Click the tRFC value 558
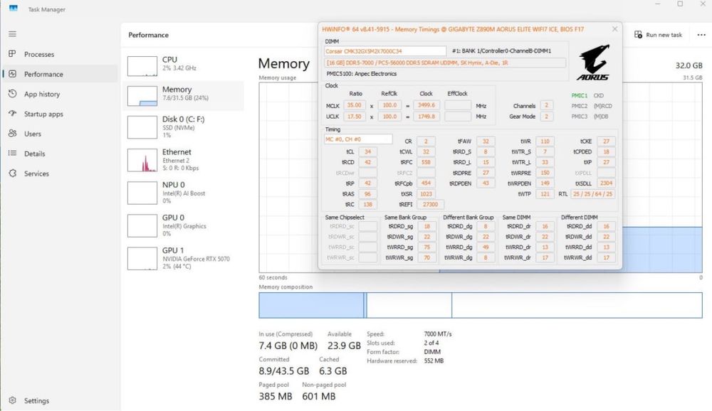Viewport: 712px width, 411px height. click(x=426, y=162)
